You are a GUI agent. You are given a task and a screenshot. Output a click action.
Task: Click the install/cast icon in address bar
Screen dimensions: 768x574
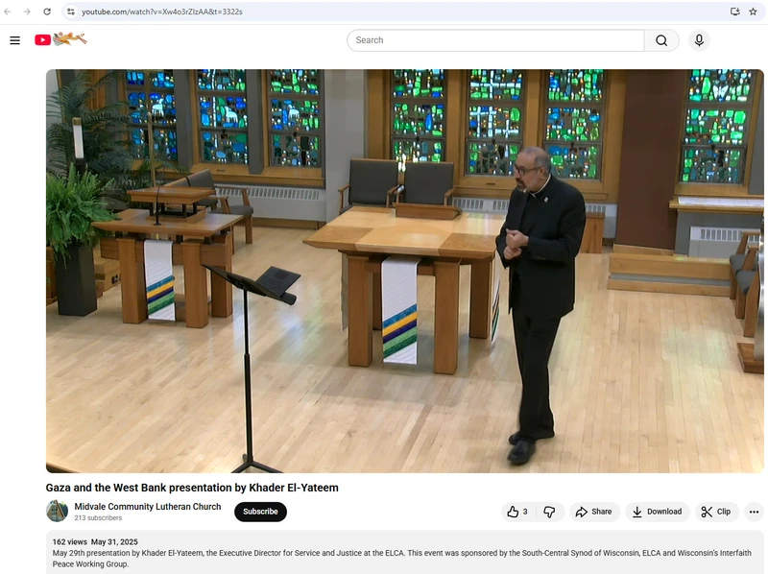(734, 12)
